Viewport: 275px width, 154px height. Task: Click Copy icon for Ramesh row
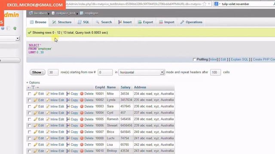68,119
